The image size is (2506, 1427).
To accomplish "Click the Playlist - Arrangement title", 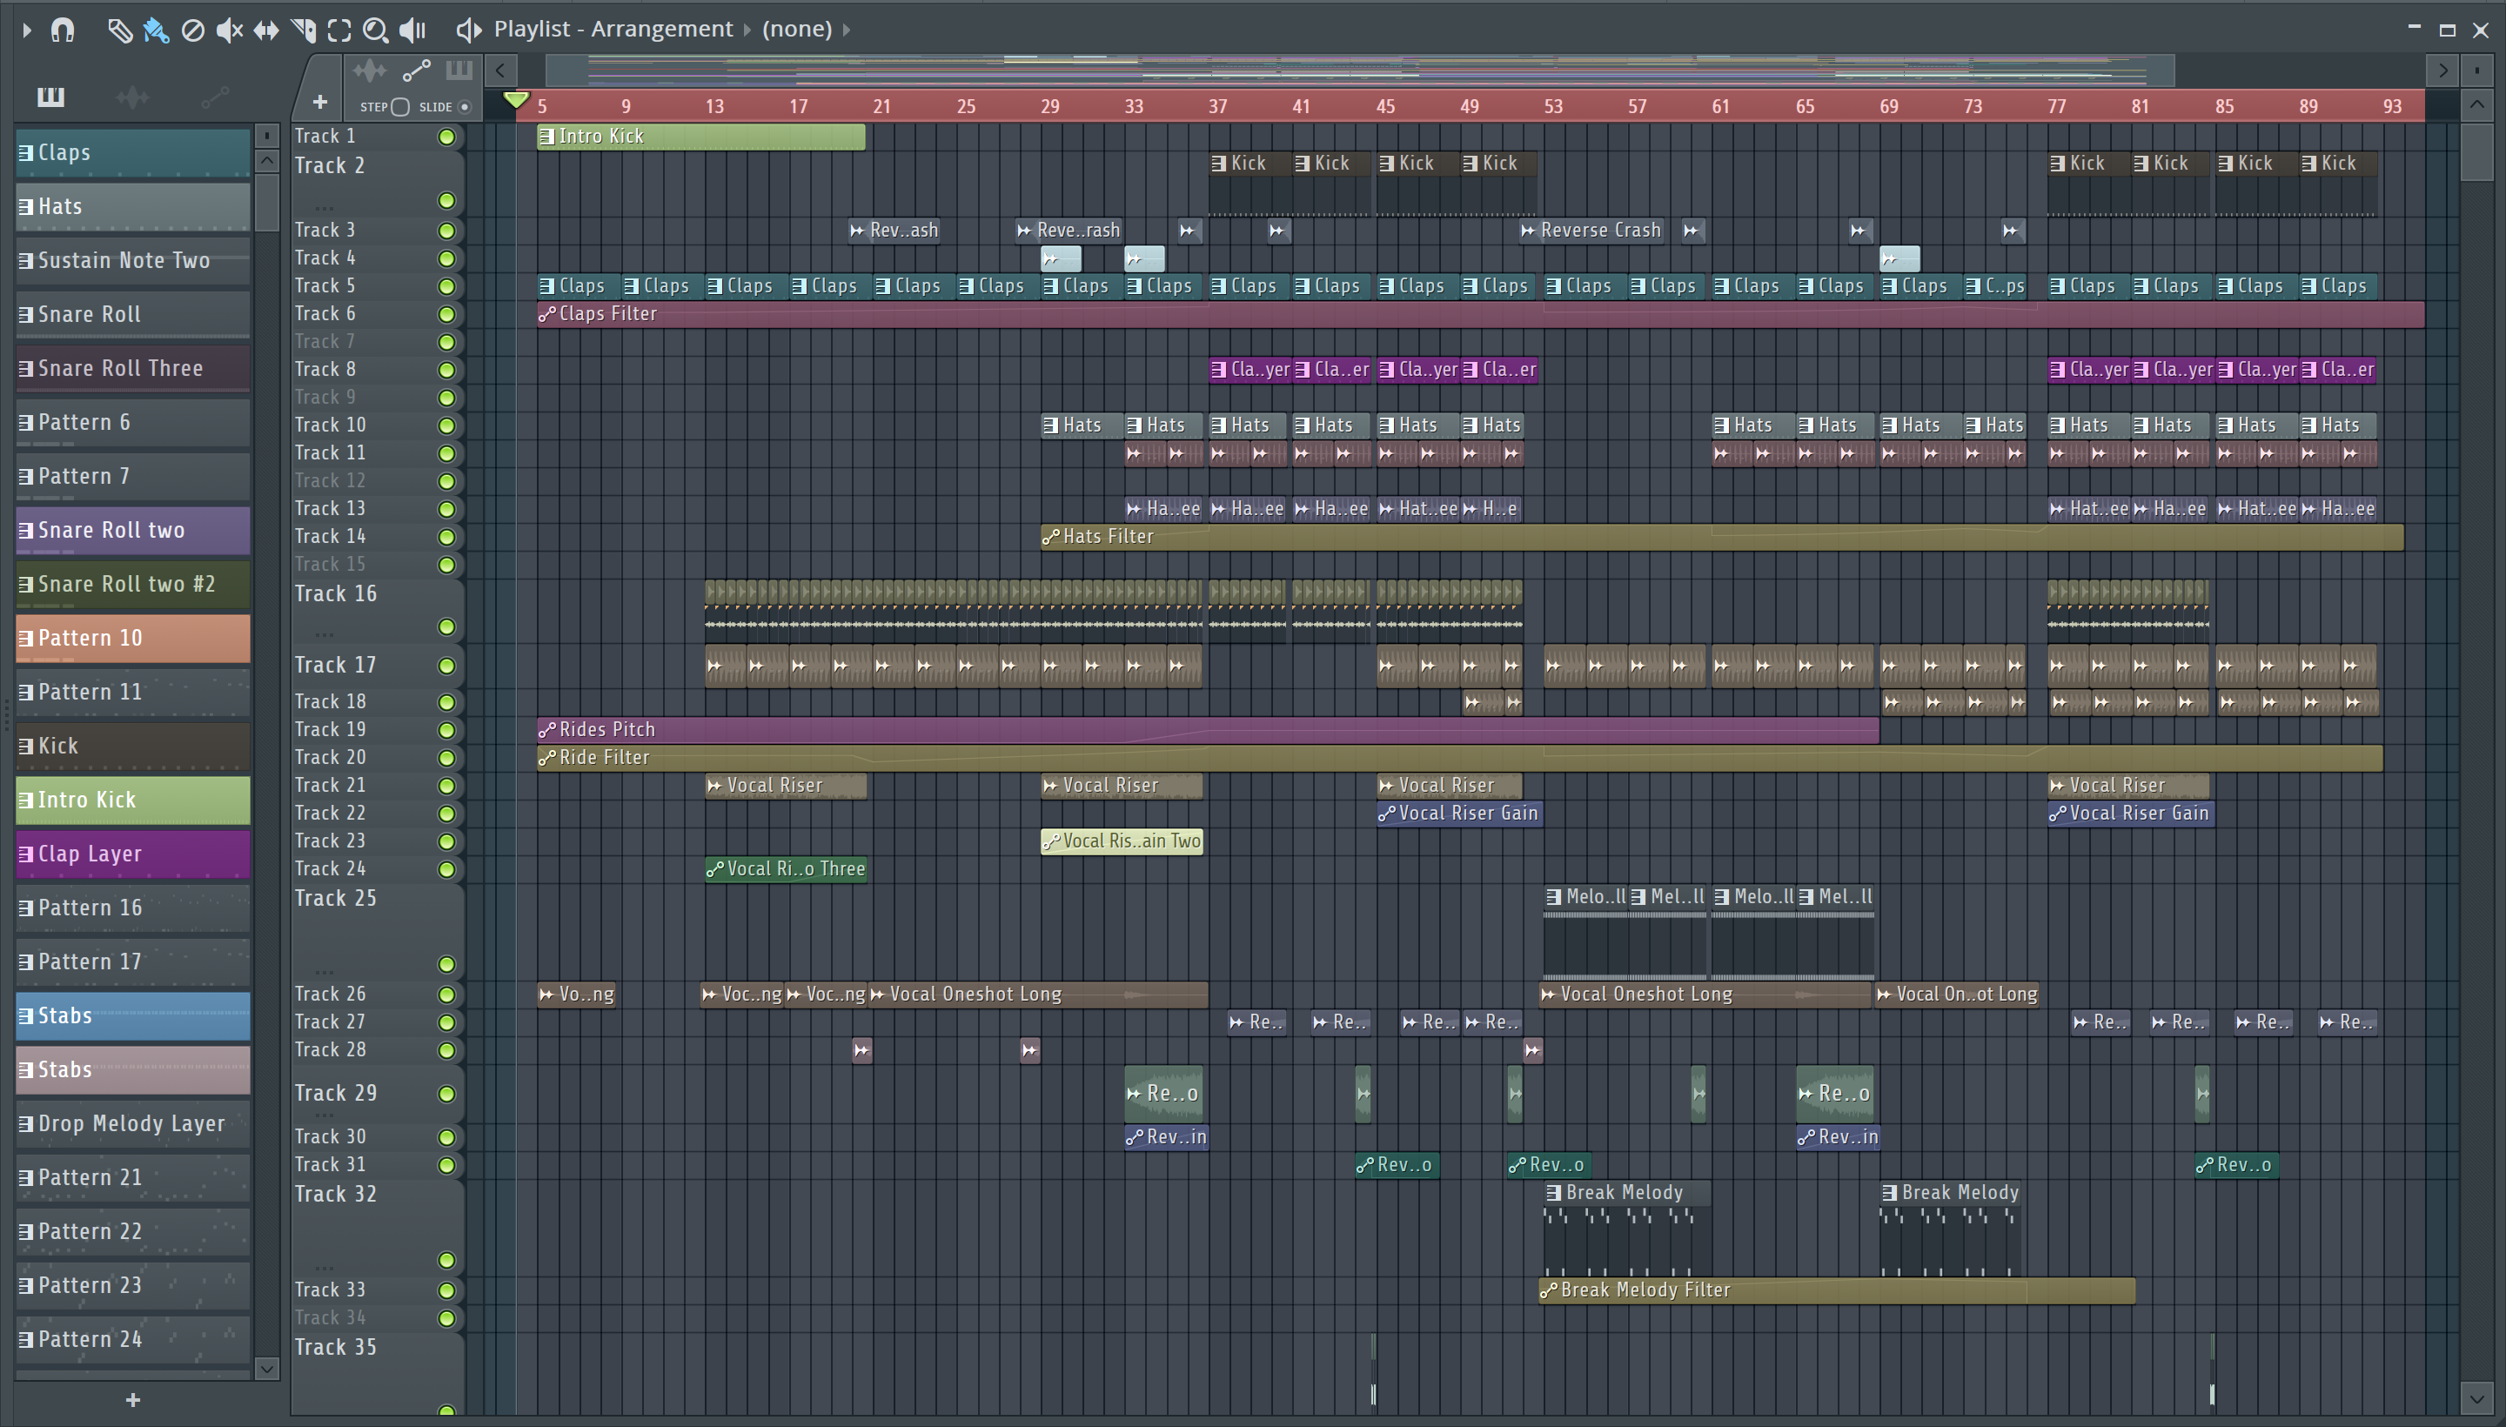I will pos(613,30).
